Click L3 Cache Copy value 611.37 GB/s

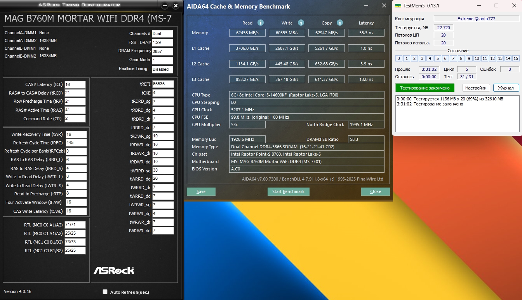tap(327, 79)
